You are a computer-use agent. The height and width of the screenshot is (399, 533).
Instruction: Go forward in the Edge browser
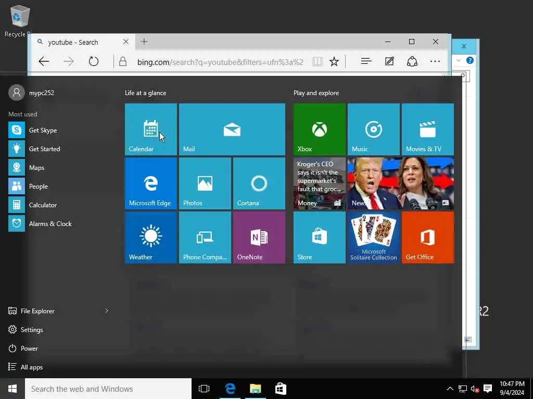pos(69,61)
